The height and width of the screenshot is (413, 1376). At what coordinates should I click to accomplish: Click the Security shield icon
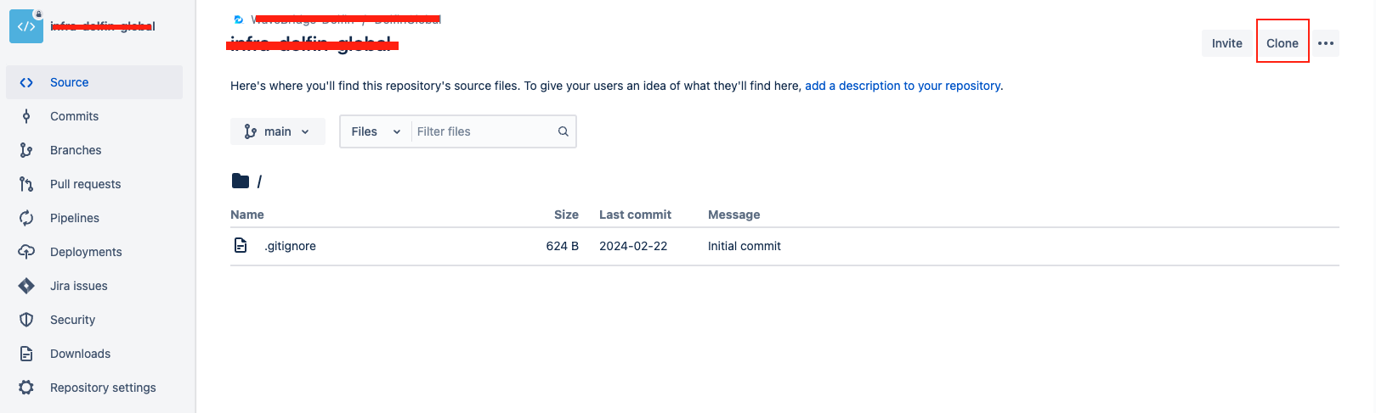click(x=26, y=320)
